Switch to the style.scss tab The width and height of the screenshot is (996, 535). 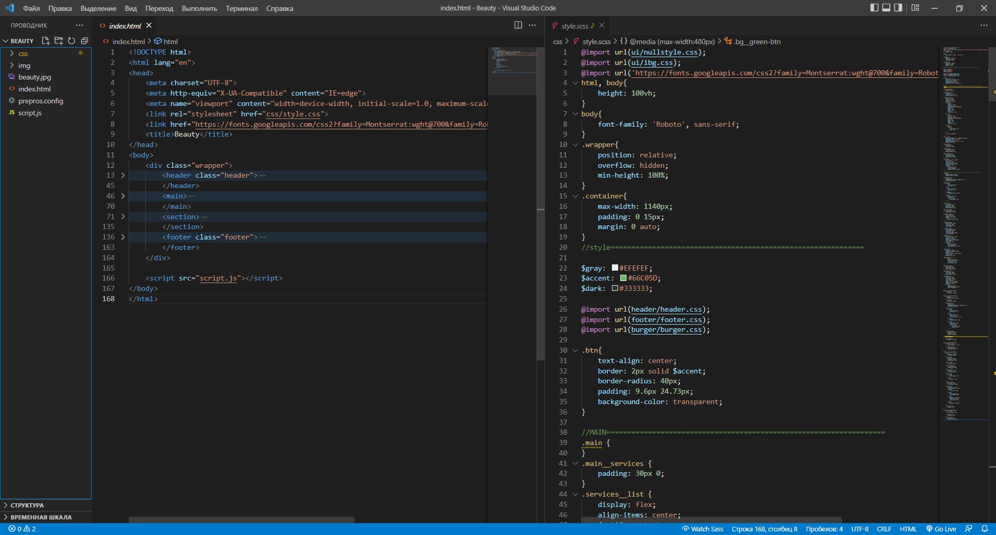[577, 25]
